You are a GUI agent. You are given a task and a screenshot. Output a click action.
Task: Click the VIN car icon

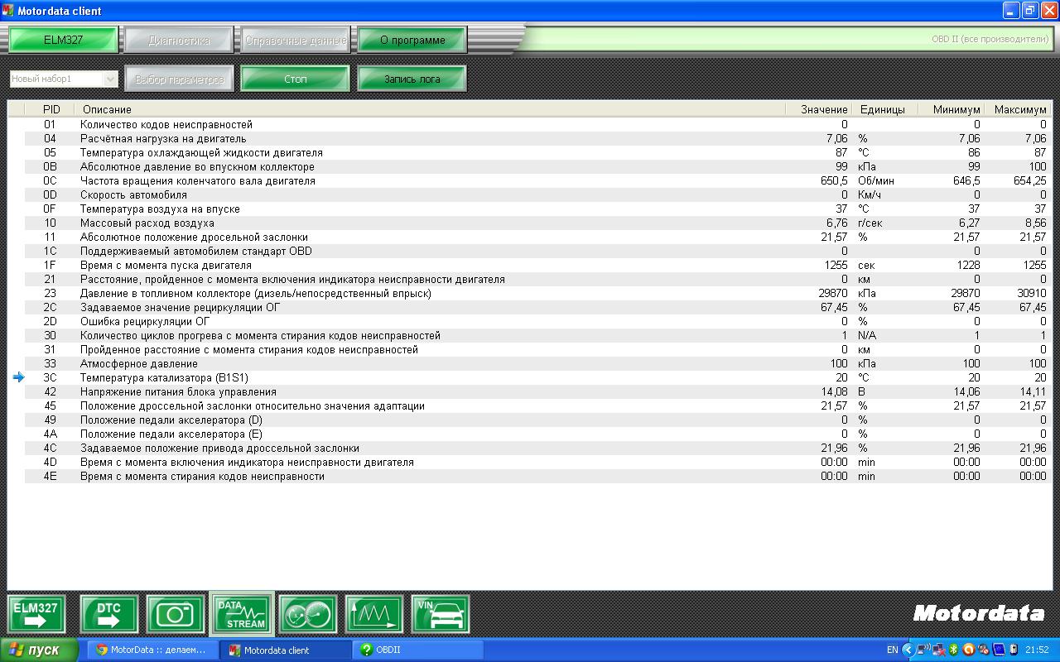[x=441, y=615]
